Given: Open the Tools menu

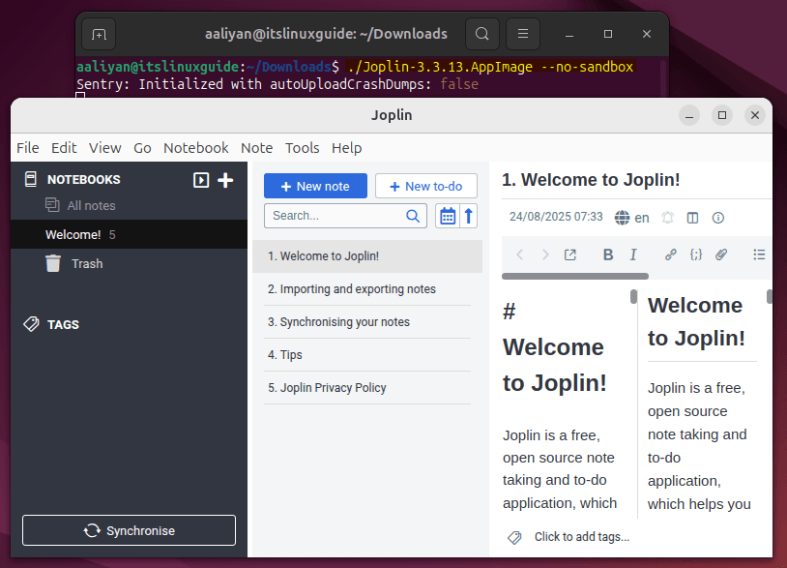Looking at the screenshot, I should tap(302, 148).
